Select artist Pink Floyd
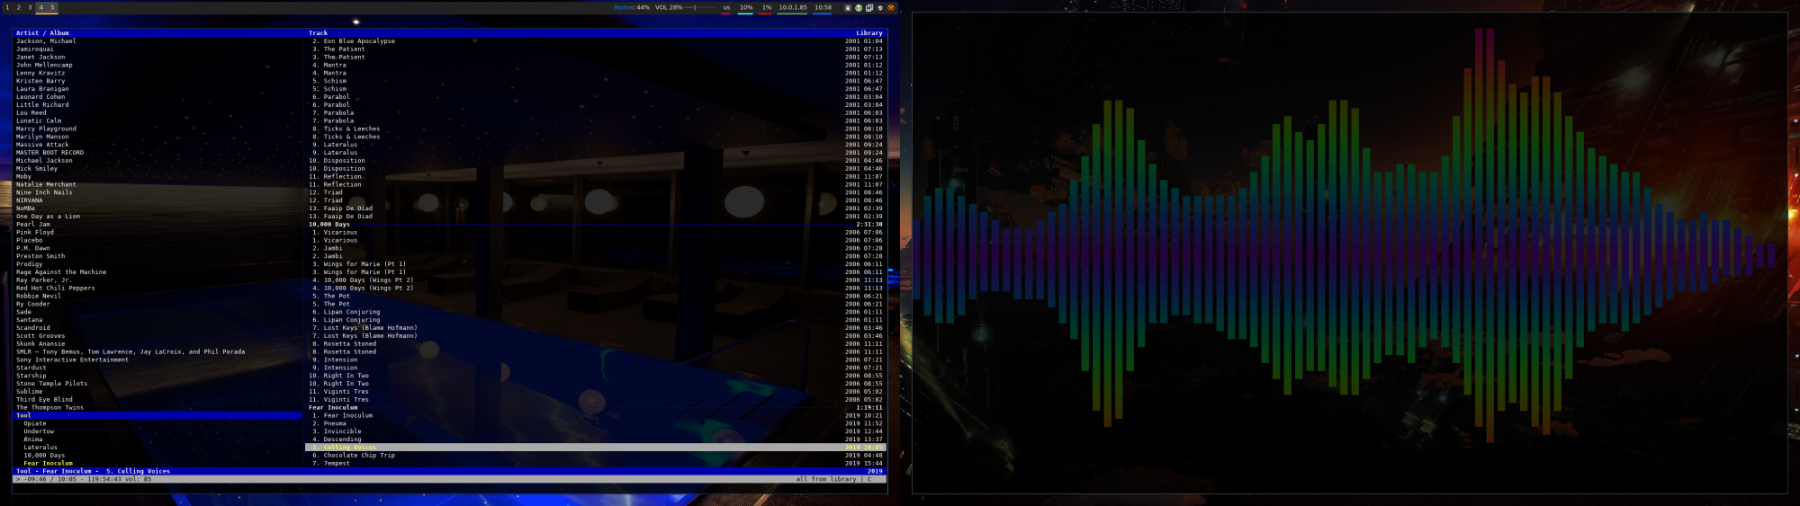The height and width of the screenshot is (506, 1800). tap(35, 232)
